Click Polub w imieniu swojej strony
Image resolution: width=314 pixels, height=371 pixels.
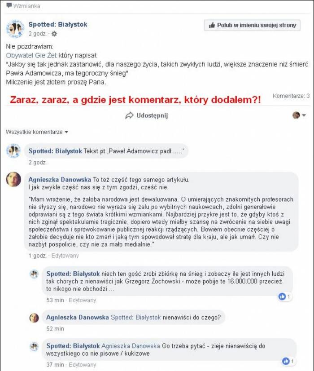252,25
